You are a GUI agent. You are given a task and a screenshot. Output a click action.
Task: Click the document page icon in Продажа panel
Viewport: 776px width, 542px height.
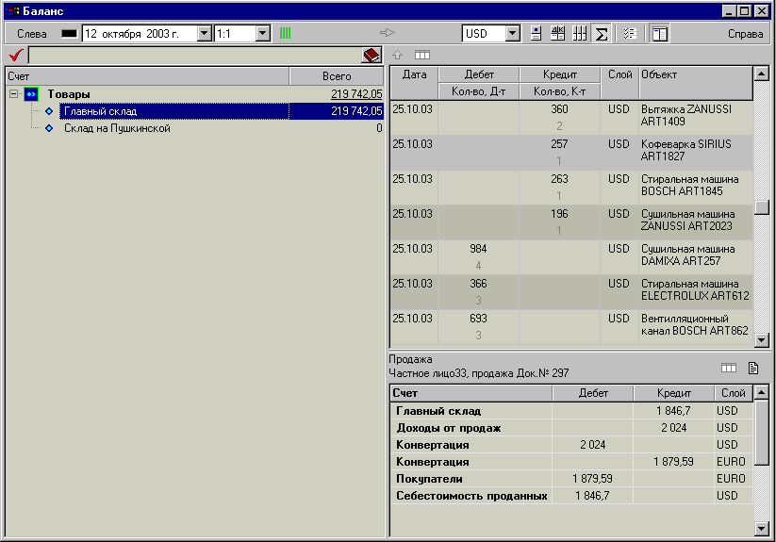753,368
